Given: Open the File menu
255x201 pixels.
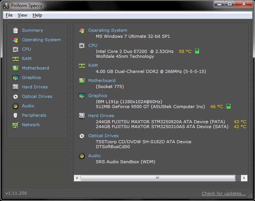Looking at the screenshot, I should click(9, 15).
